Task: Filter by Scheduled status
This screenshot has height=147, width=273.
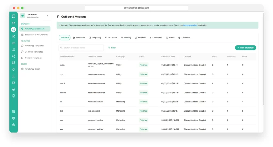Action: [x=79, y=38]
